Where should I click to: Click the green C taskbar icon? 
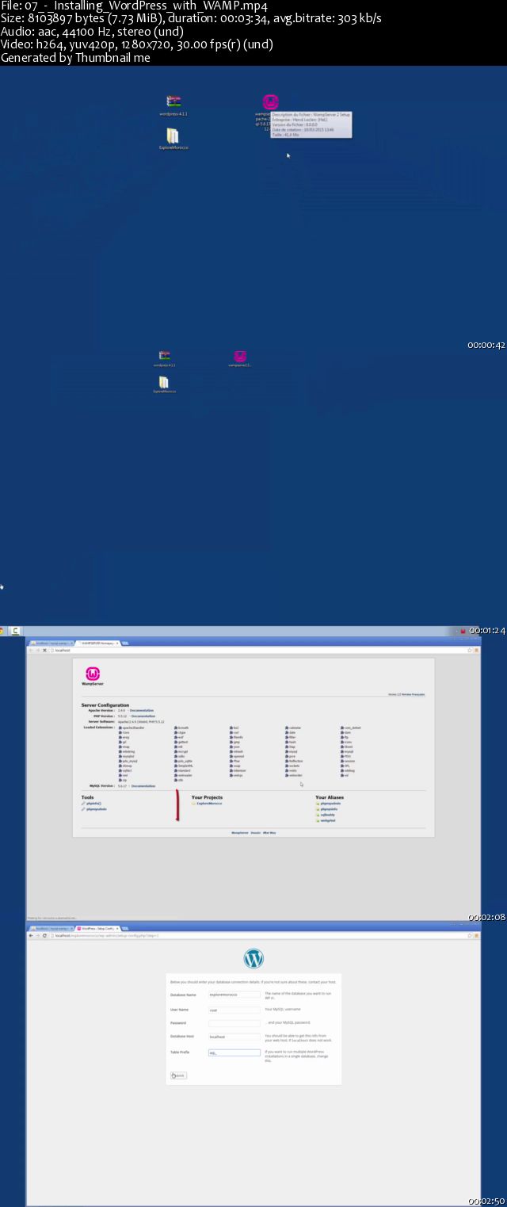click(x=16, y=631)
